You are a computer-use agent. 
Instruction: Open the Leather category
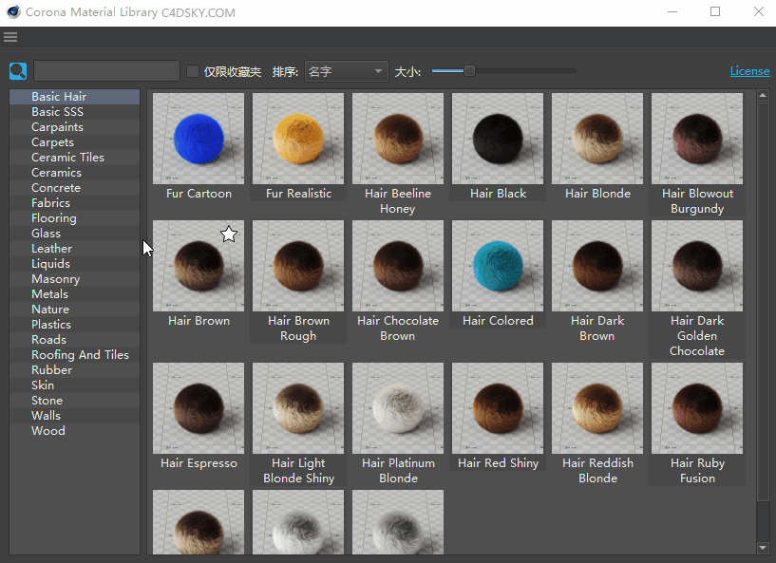click(x=75, y=249)
